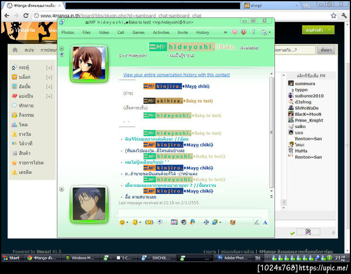Switch to text typing mode blue A
351x274 pixels.
tap(265, 223)
